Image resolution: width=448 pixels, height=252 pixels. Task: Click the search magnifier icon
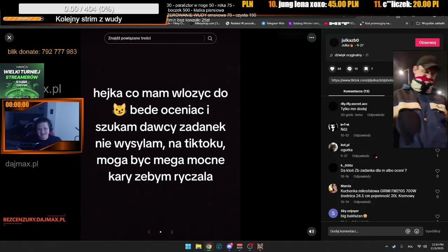coord(210,38)
